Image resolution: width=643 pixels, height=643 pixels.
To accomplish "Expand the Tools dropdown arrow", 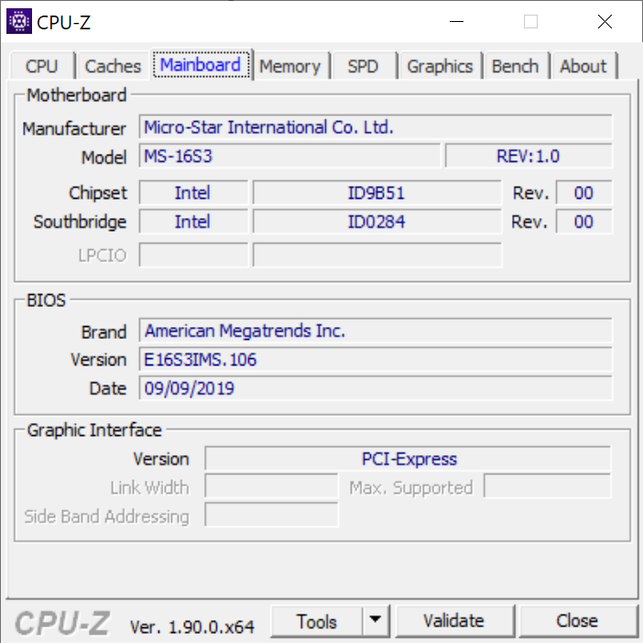I will point(374,621).
